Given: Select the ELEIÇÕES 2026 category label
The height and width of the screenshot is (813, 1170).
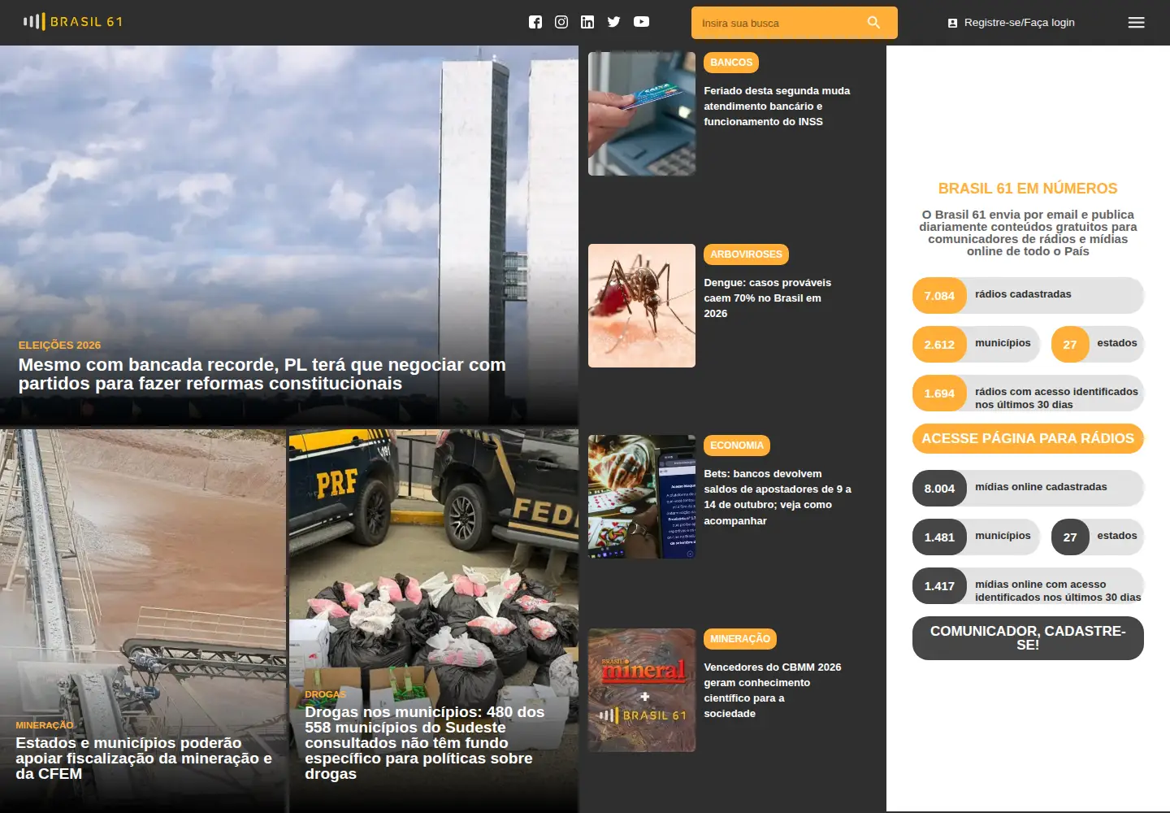Looking at the screenshot, I should 59,345.
